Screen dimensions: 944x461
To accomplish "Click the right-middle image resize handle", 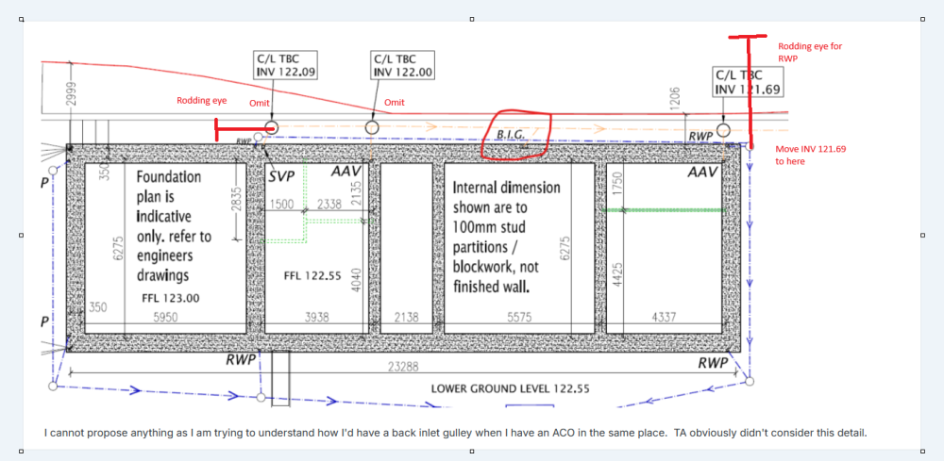I will point(922,236).
